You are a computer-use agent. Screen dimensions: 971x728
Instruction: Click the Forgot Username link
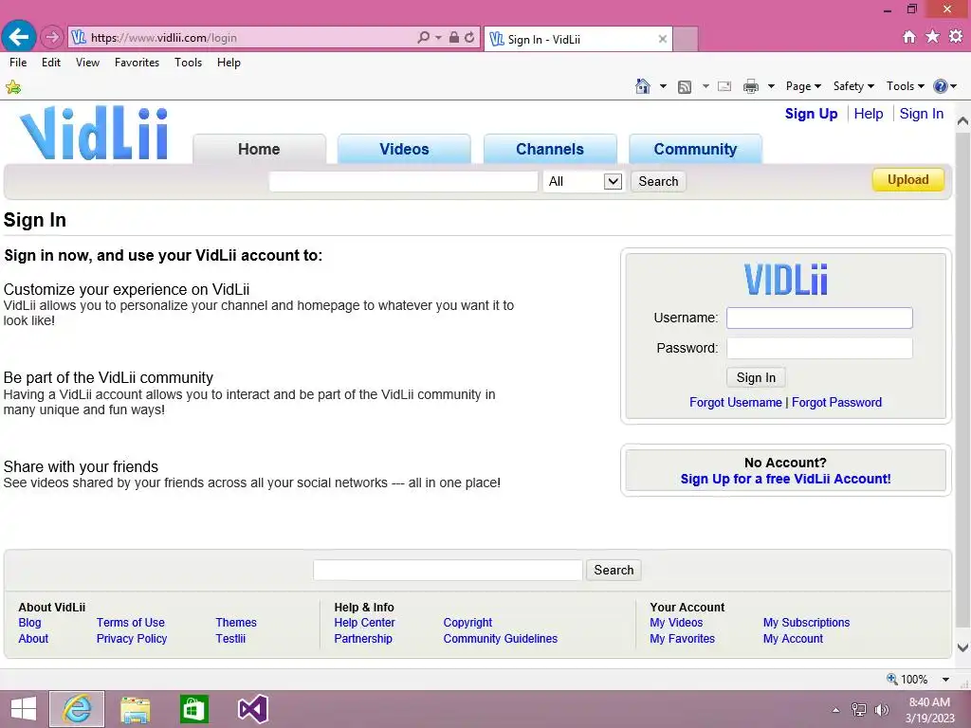tap(736, 402)
